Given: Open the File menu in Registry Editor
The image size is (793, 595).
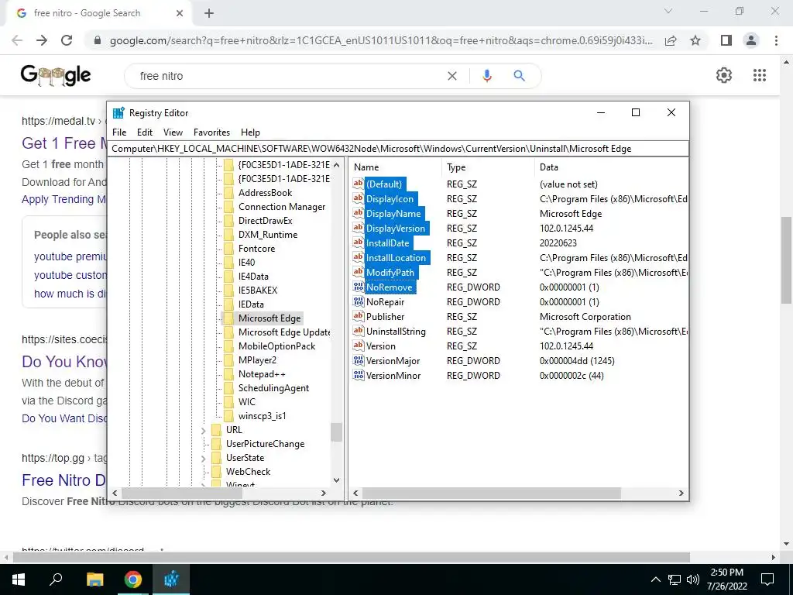Looking at the screenshot, I should pos(119,132).
